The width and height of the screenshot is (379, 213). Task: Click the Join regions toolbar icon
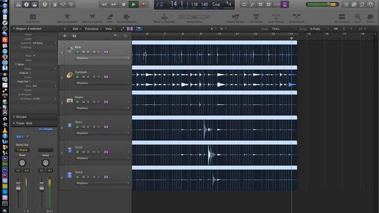(110, 17)
